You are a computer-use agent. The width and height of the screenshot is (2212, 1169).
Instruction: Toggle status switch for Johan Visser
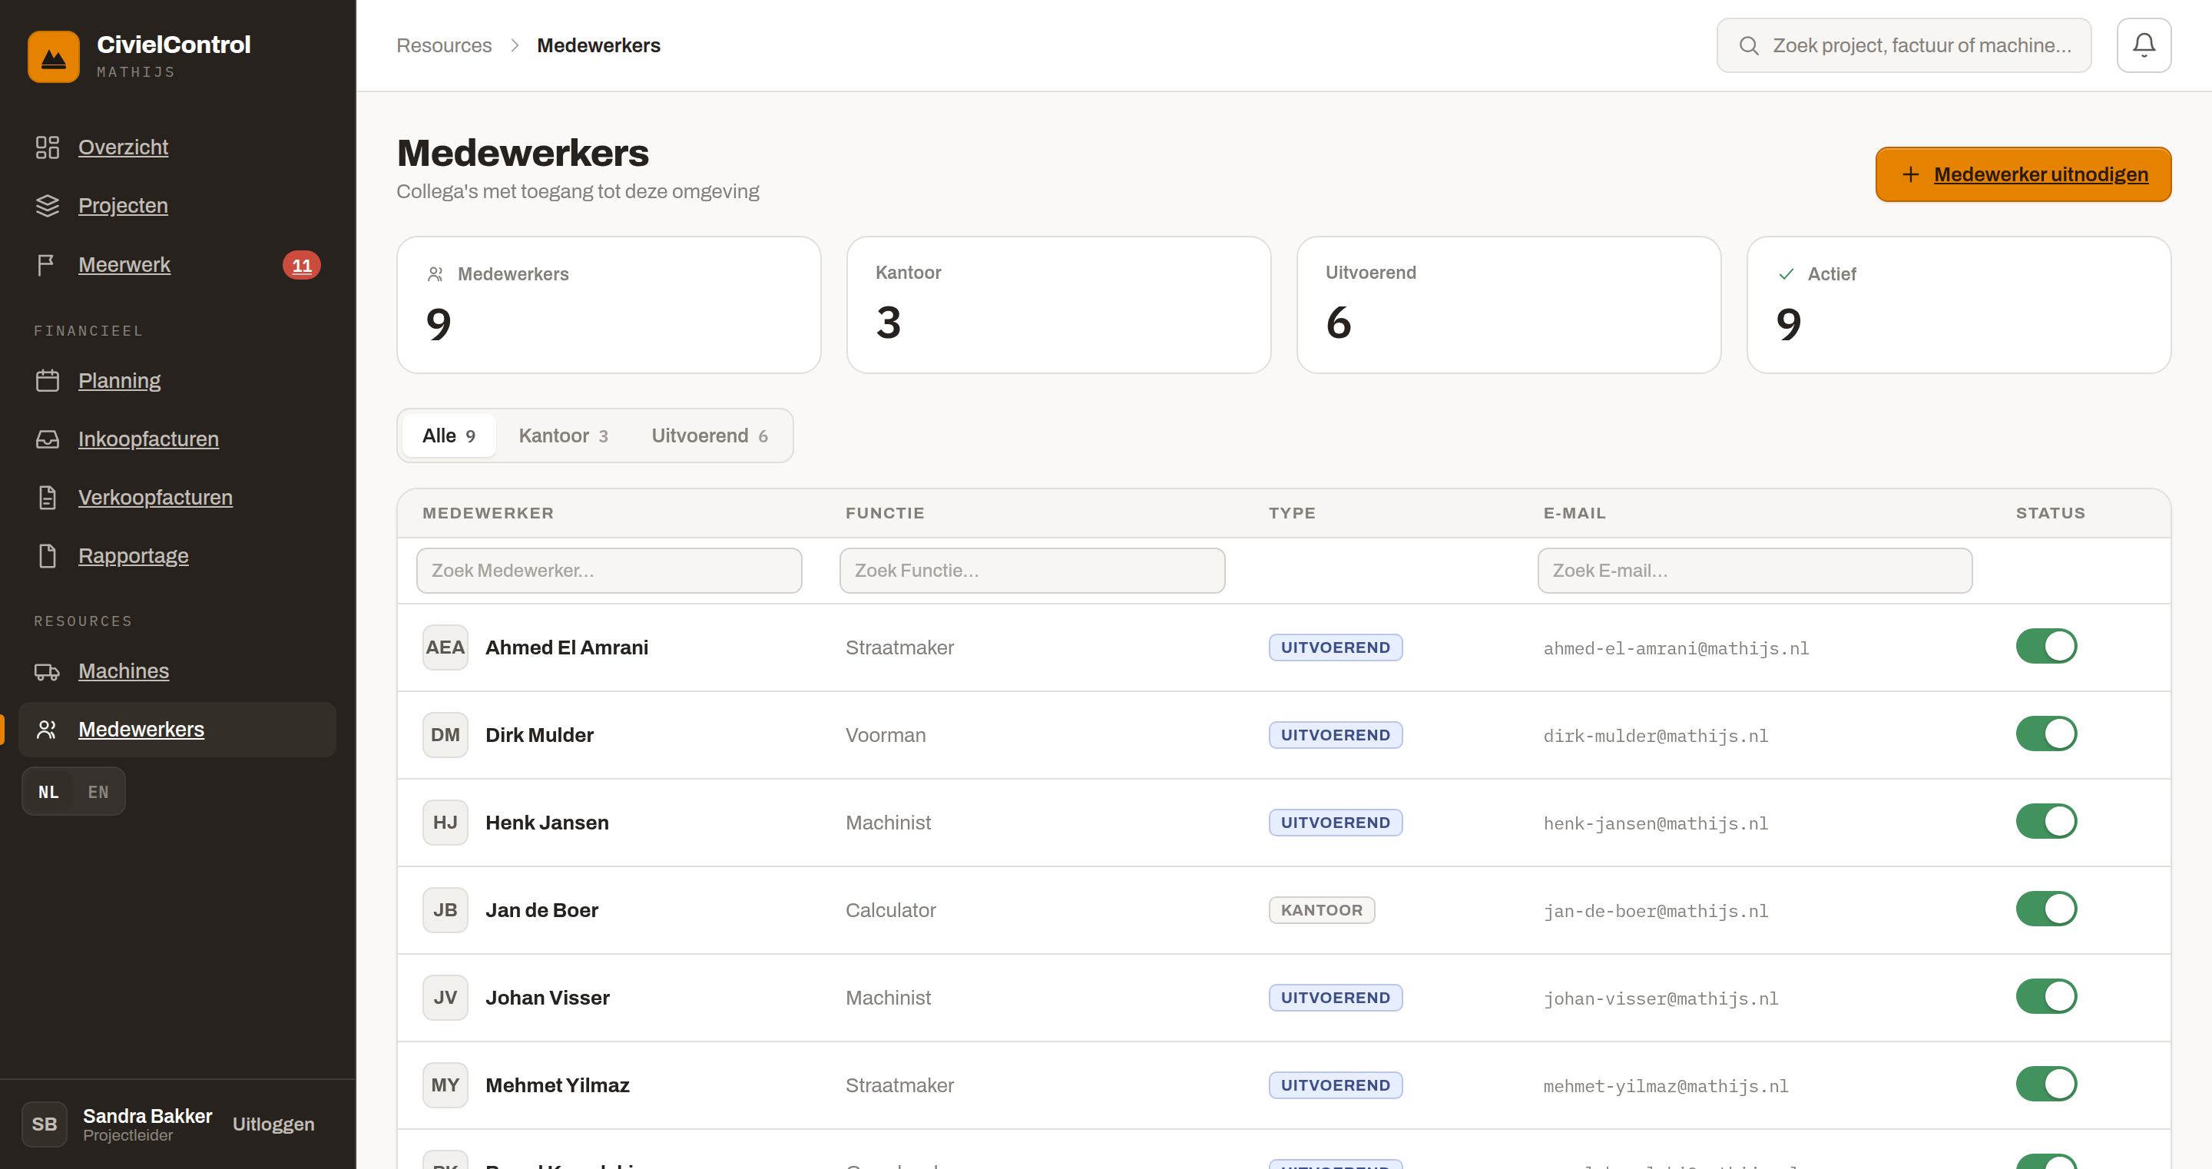coord(2045,996)
